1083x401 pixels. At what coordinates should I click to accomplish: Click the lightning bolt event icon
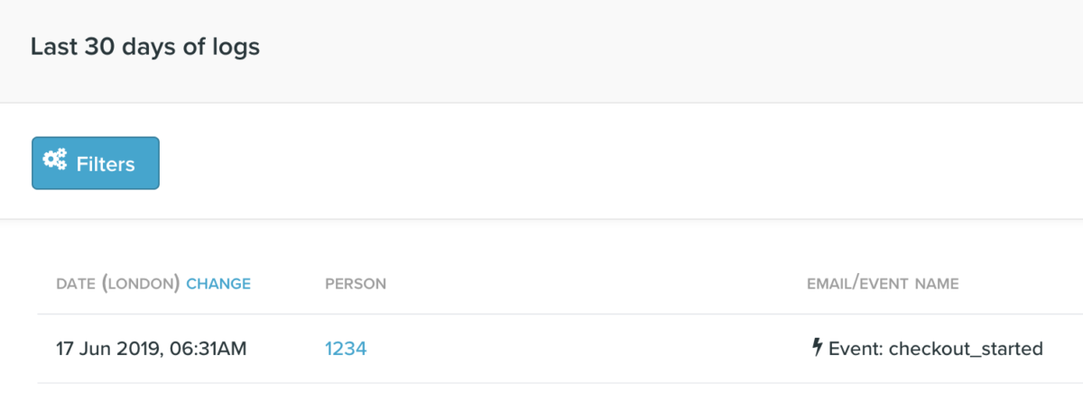pos(817,348)
